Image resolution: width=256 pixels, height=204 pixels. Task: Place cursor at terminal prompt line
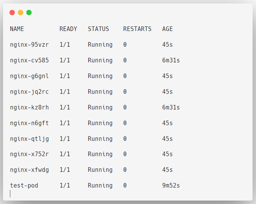pyautogui.click(x=10, y=194)
